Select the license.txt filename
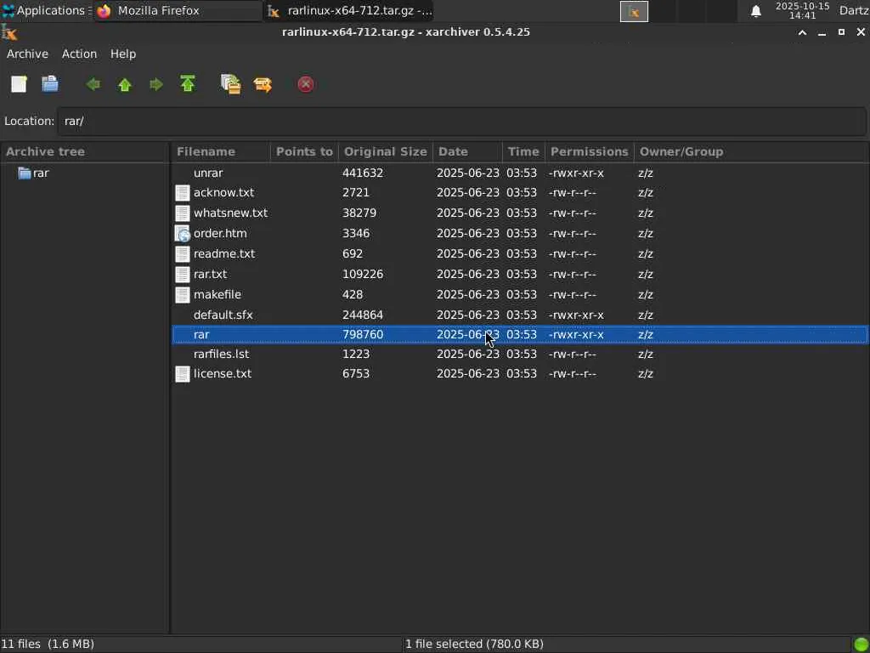 coord(222,374)
